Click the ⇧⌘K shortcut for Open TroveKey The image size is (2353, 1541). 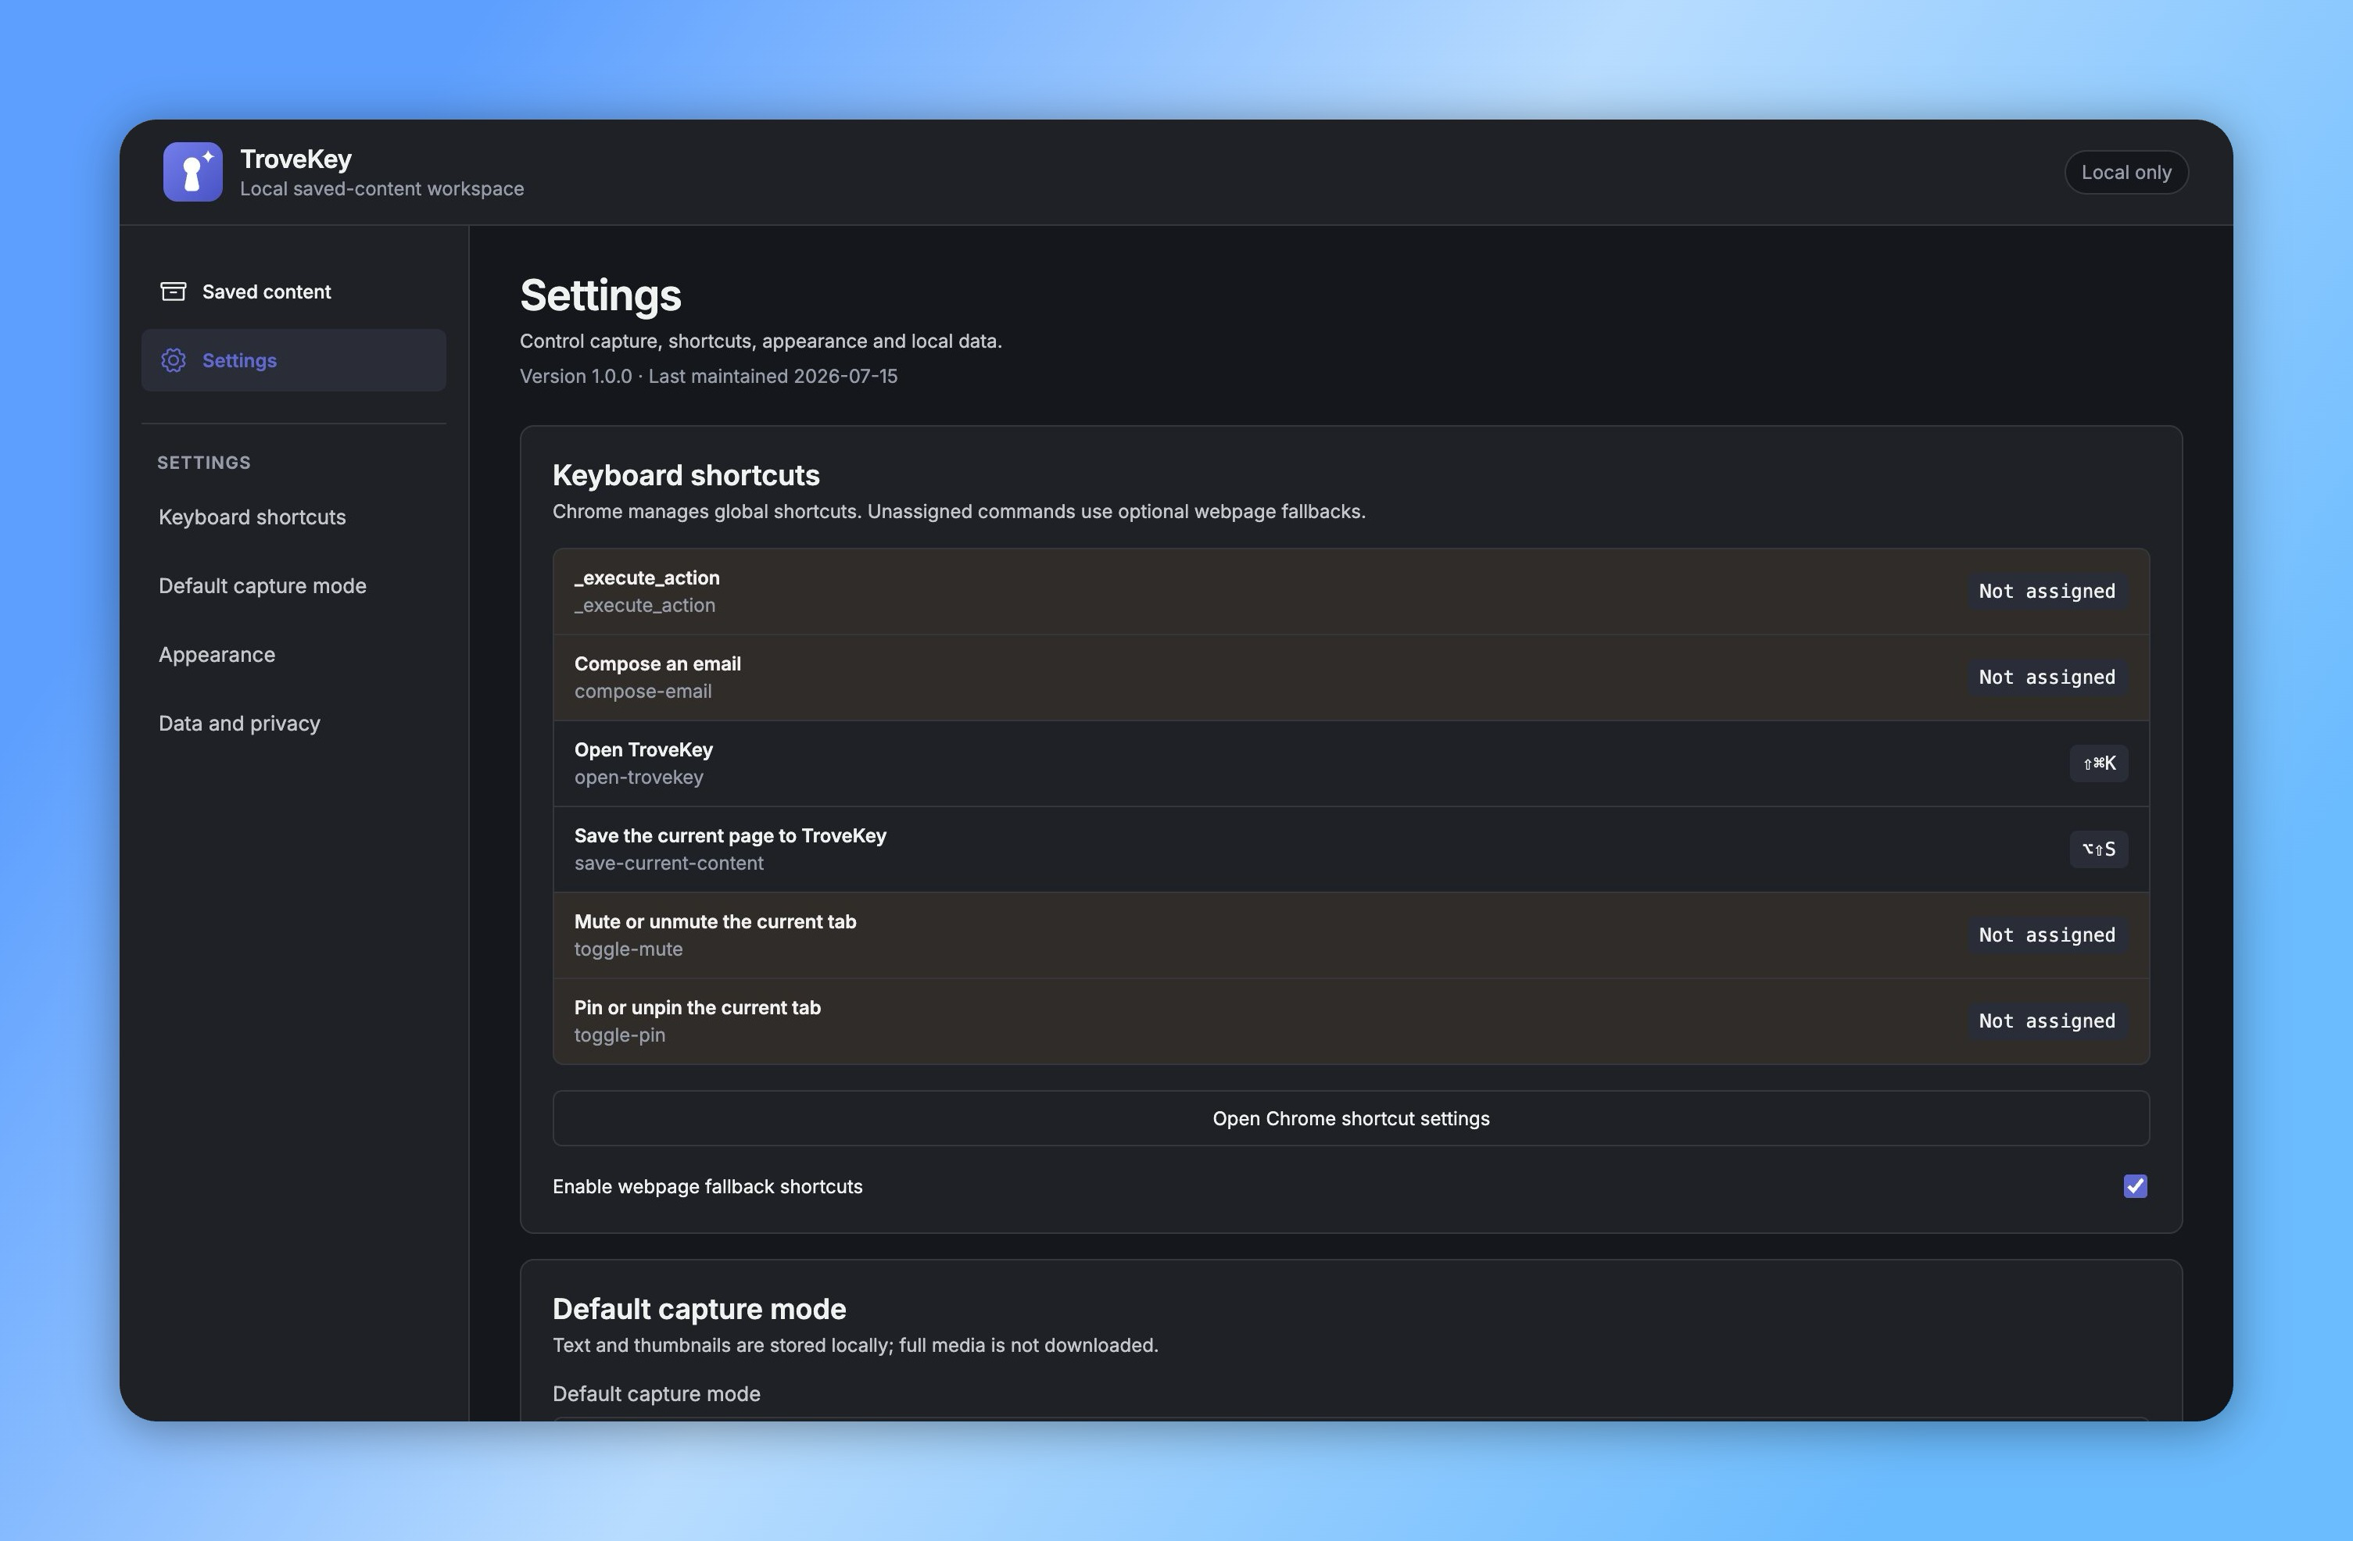tap(2099, 763)
